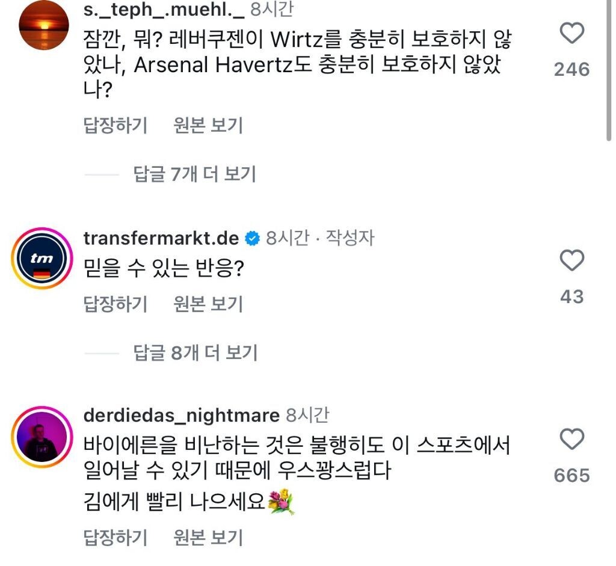Reply to derdiedas_nightmare with 답장하기

115,537
